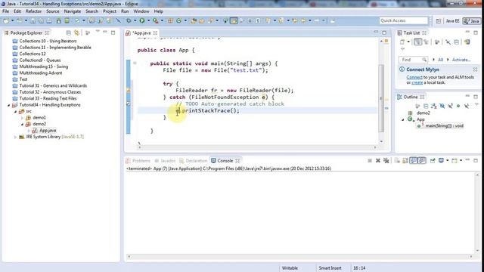Toggle Show Console on standard error change
Screen dimensions: 484x272
pos(422,161)
